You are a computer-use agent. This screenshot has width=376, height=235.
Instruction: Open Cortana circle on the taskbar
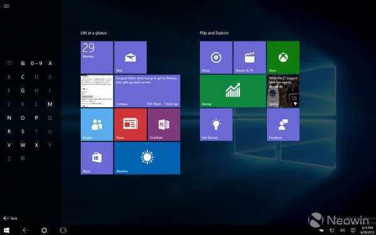tap(44, 230)
